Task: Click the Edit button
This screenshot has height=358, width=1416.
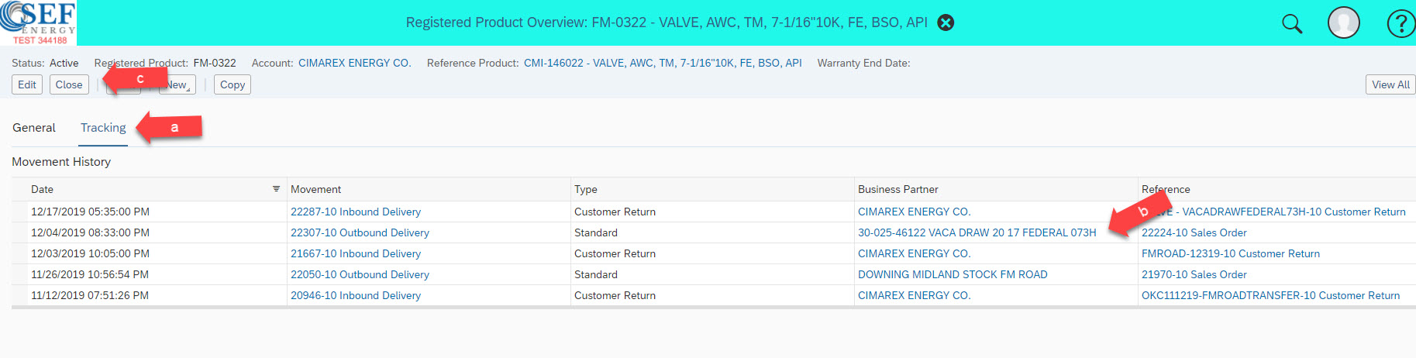Action: [x=27, y=84]
